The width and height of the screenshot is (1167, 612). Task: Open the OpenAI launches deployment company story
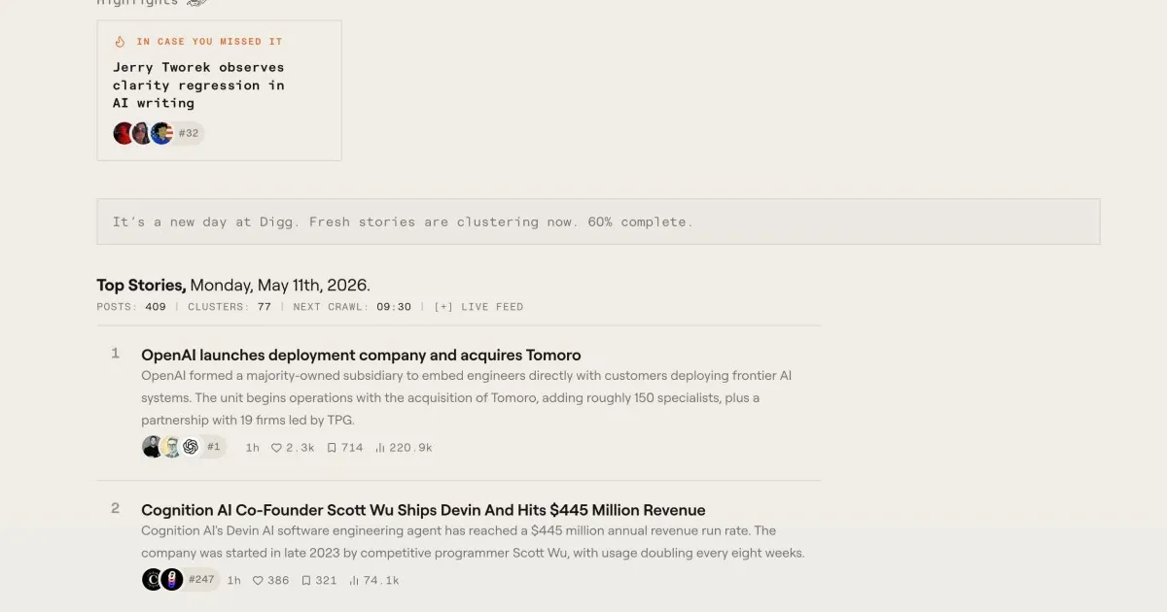[361, 355]
